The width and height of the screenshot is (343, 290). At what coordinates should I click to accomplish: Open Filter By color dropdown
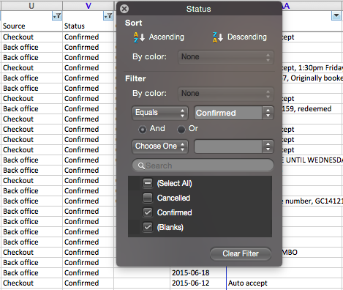pyautogui.click(x=226, y=94)
